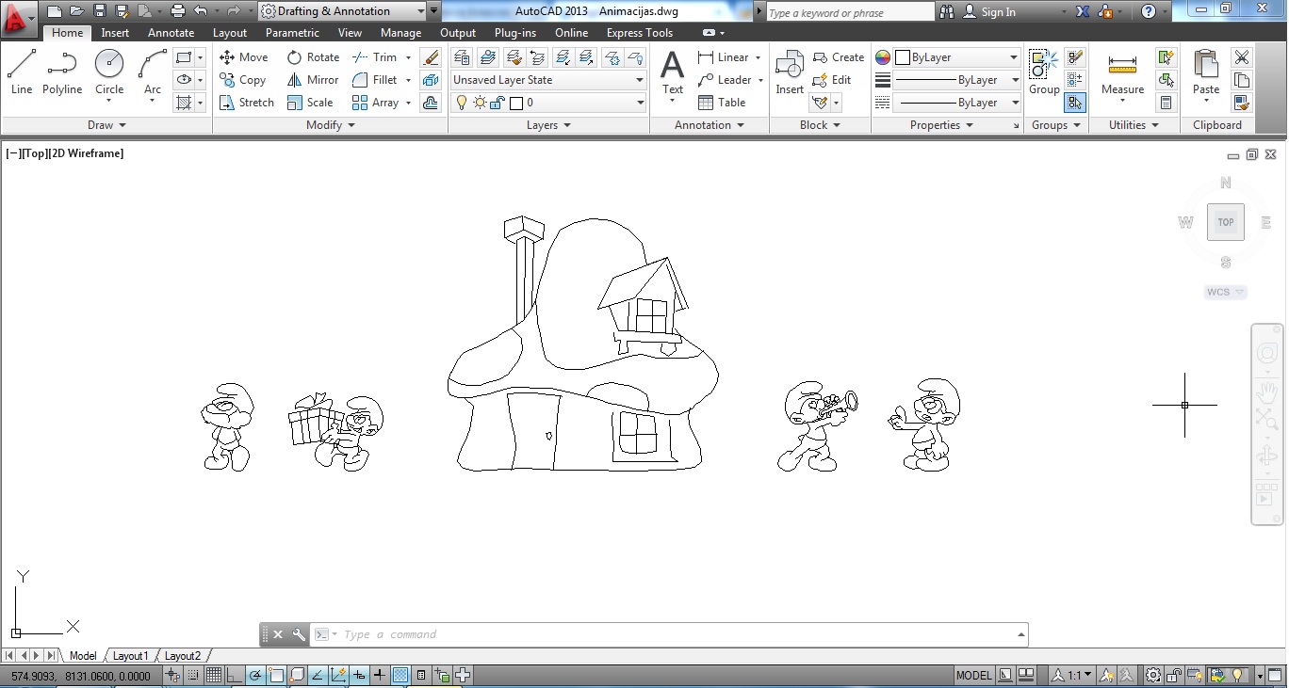This screenshot has height=688, width=1289.
Task: Activate the Copy command
Action: point(243,80)
